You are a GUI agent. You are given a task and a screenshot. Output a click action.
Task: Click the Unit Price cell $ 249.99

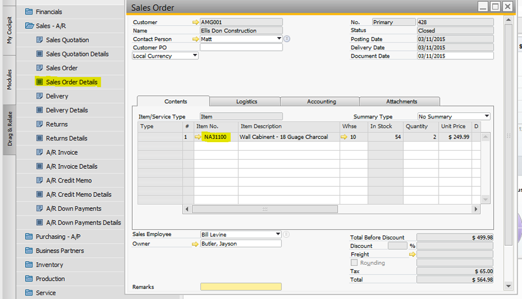[455, 137]
